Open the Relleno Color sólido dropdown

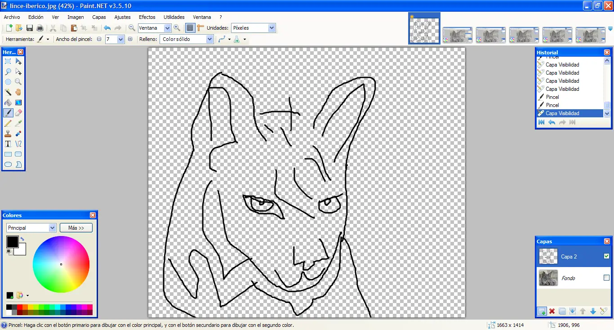click(x=209, y=39)
